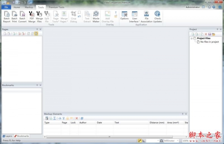Click the Markup Elements horizontal scrollbar thumb
224x144 pixels.
(109, 137)
